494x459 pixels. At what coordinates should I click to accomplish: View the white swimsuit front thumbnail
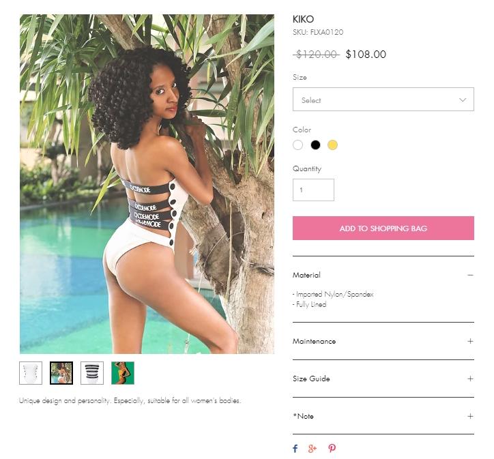point(31,373)
